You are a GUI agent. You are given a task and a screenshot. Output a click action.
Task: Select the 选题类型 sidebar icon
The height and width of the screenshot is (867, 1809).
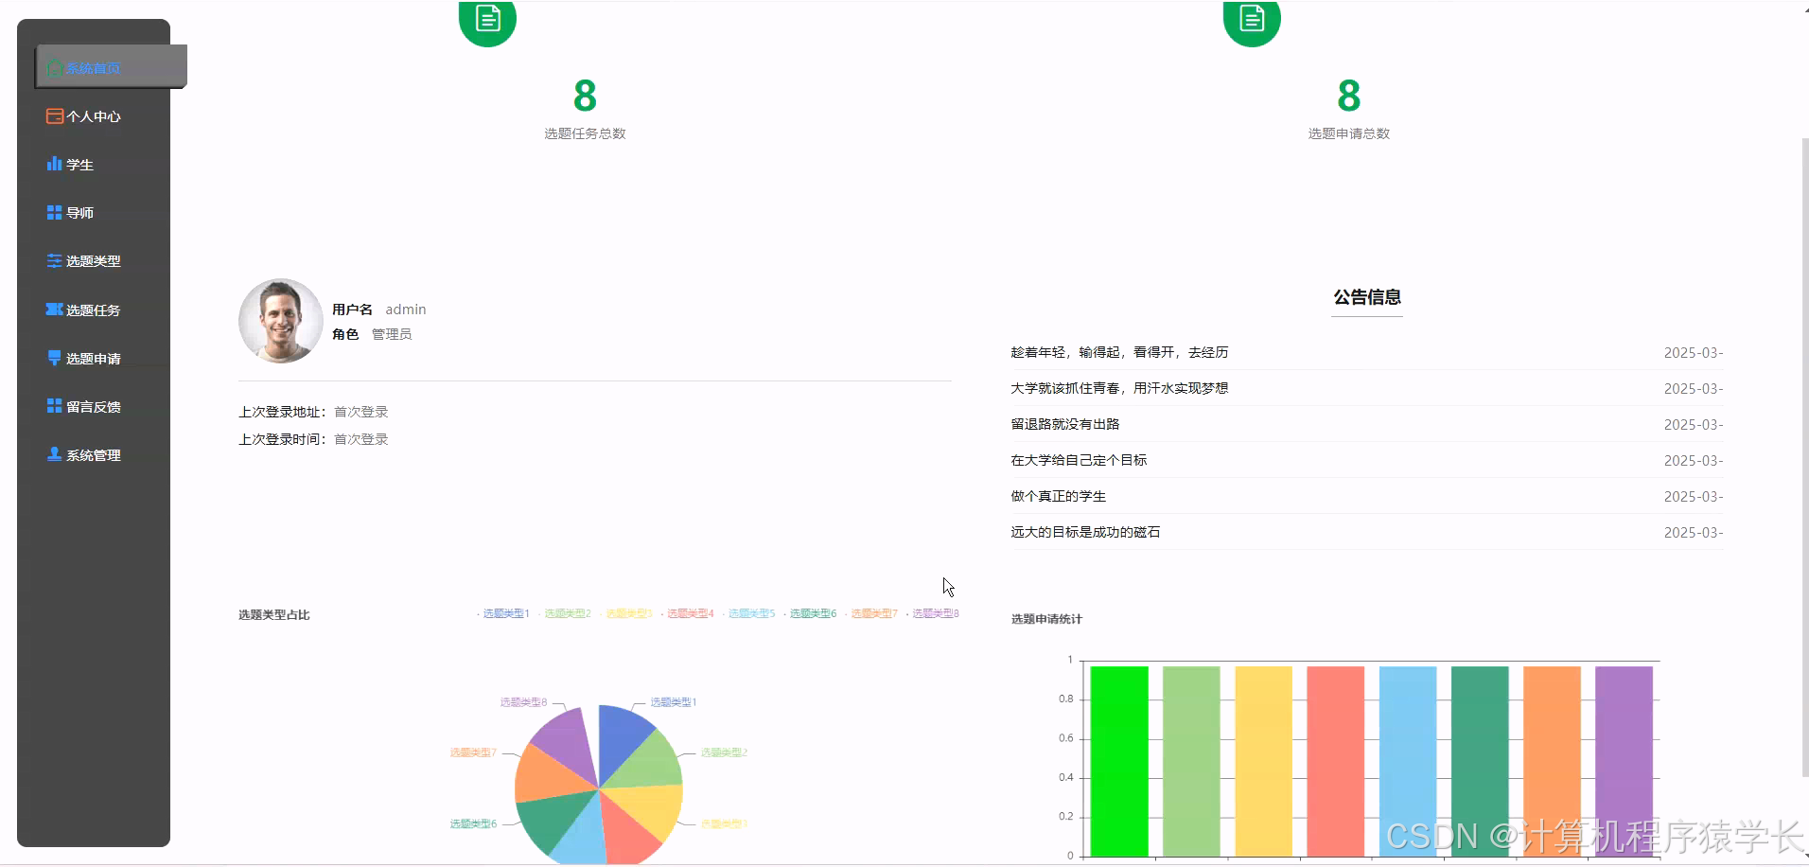coord(54,260)
